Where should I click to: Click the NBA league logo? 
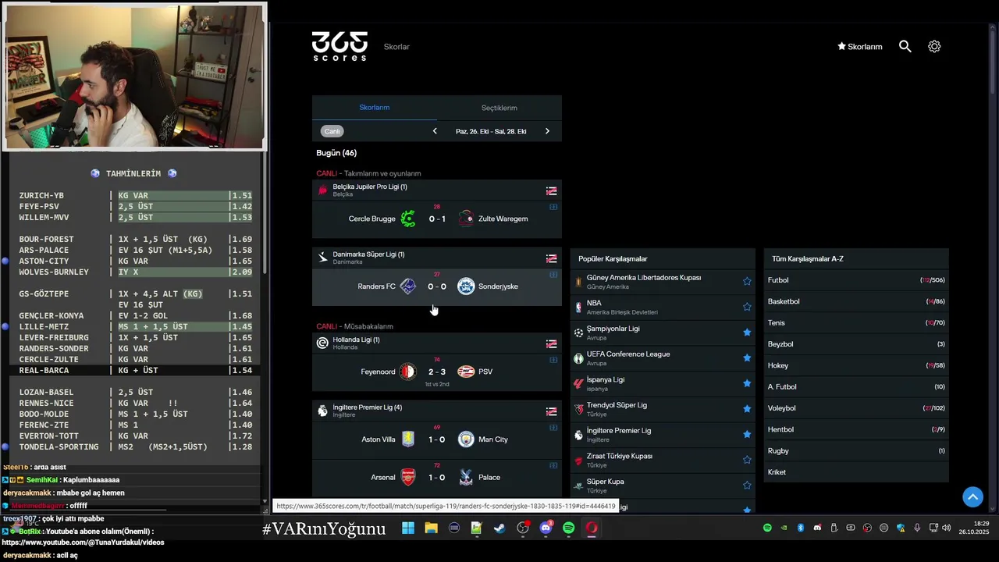tap(578, 307)
